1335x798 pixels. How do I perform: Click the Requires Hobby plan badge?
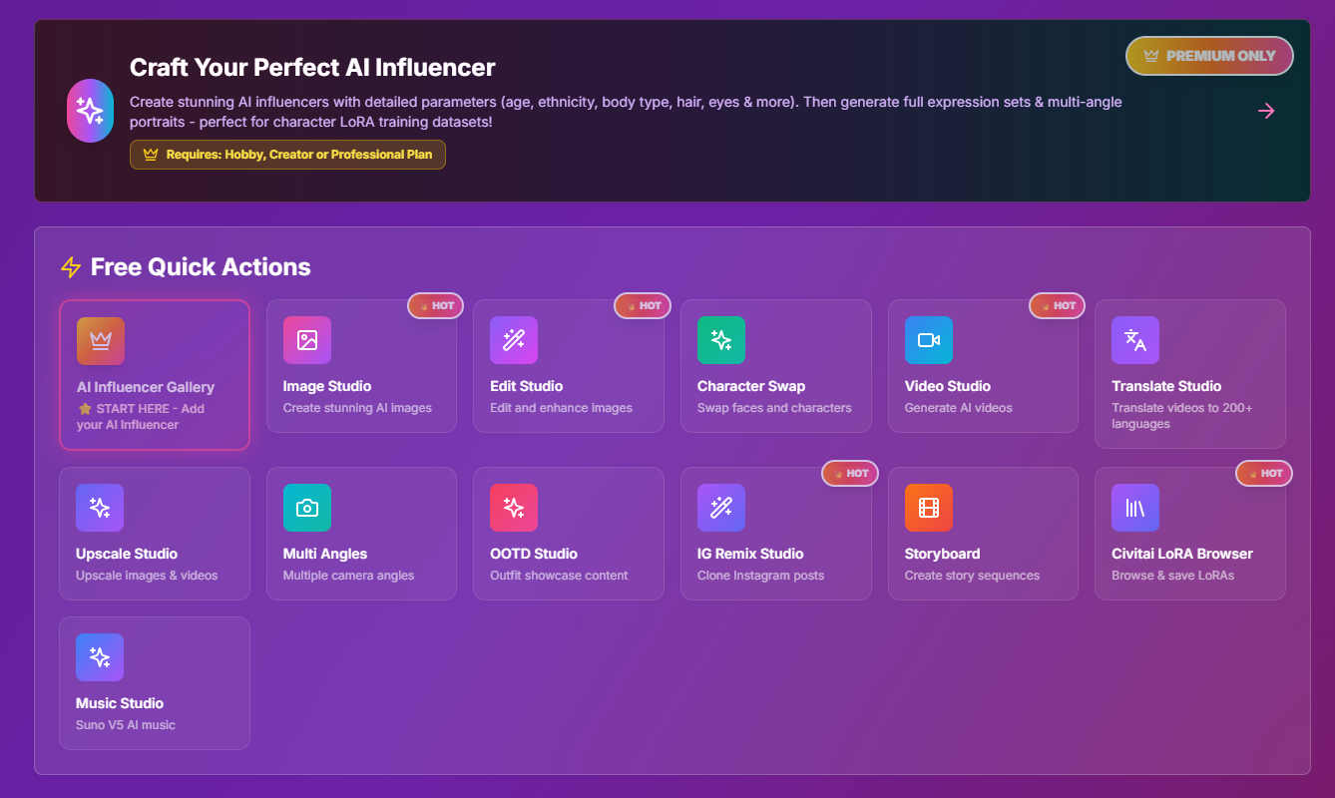click(287, 155)
